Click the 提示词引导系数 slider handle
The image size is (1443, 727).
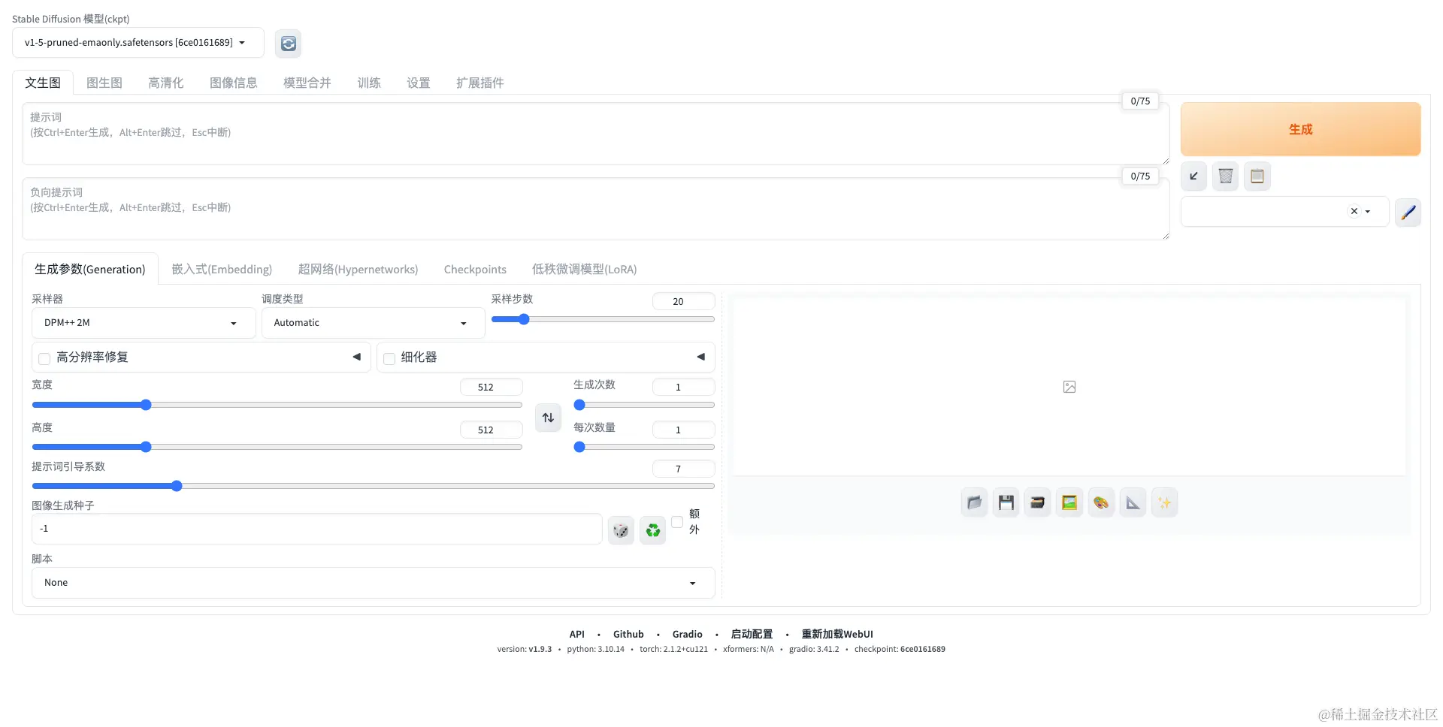coord(177,486)
